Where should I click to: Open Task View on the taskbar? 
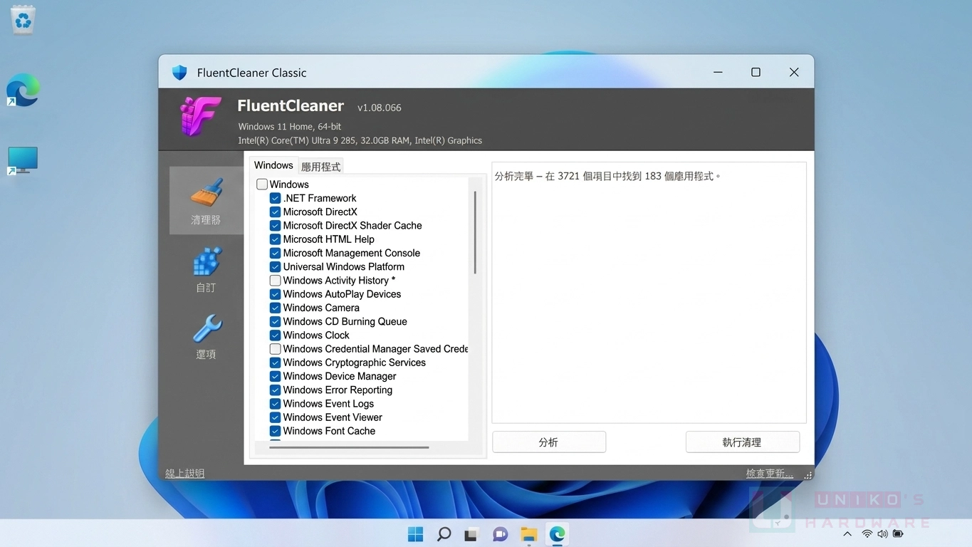click(x=471, y=535)
